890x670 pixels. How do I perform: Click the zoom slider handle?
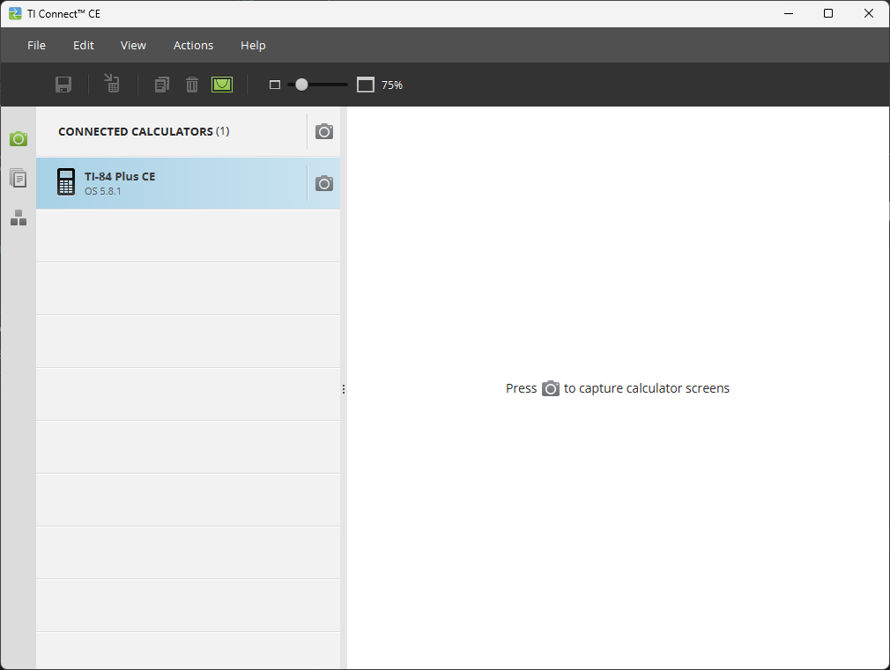[x=301, y=85]
